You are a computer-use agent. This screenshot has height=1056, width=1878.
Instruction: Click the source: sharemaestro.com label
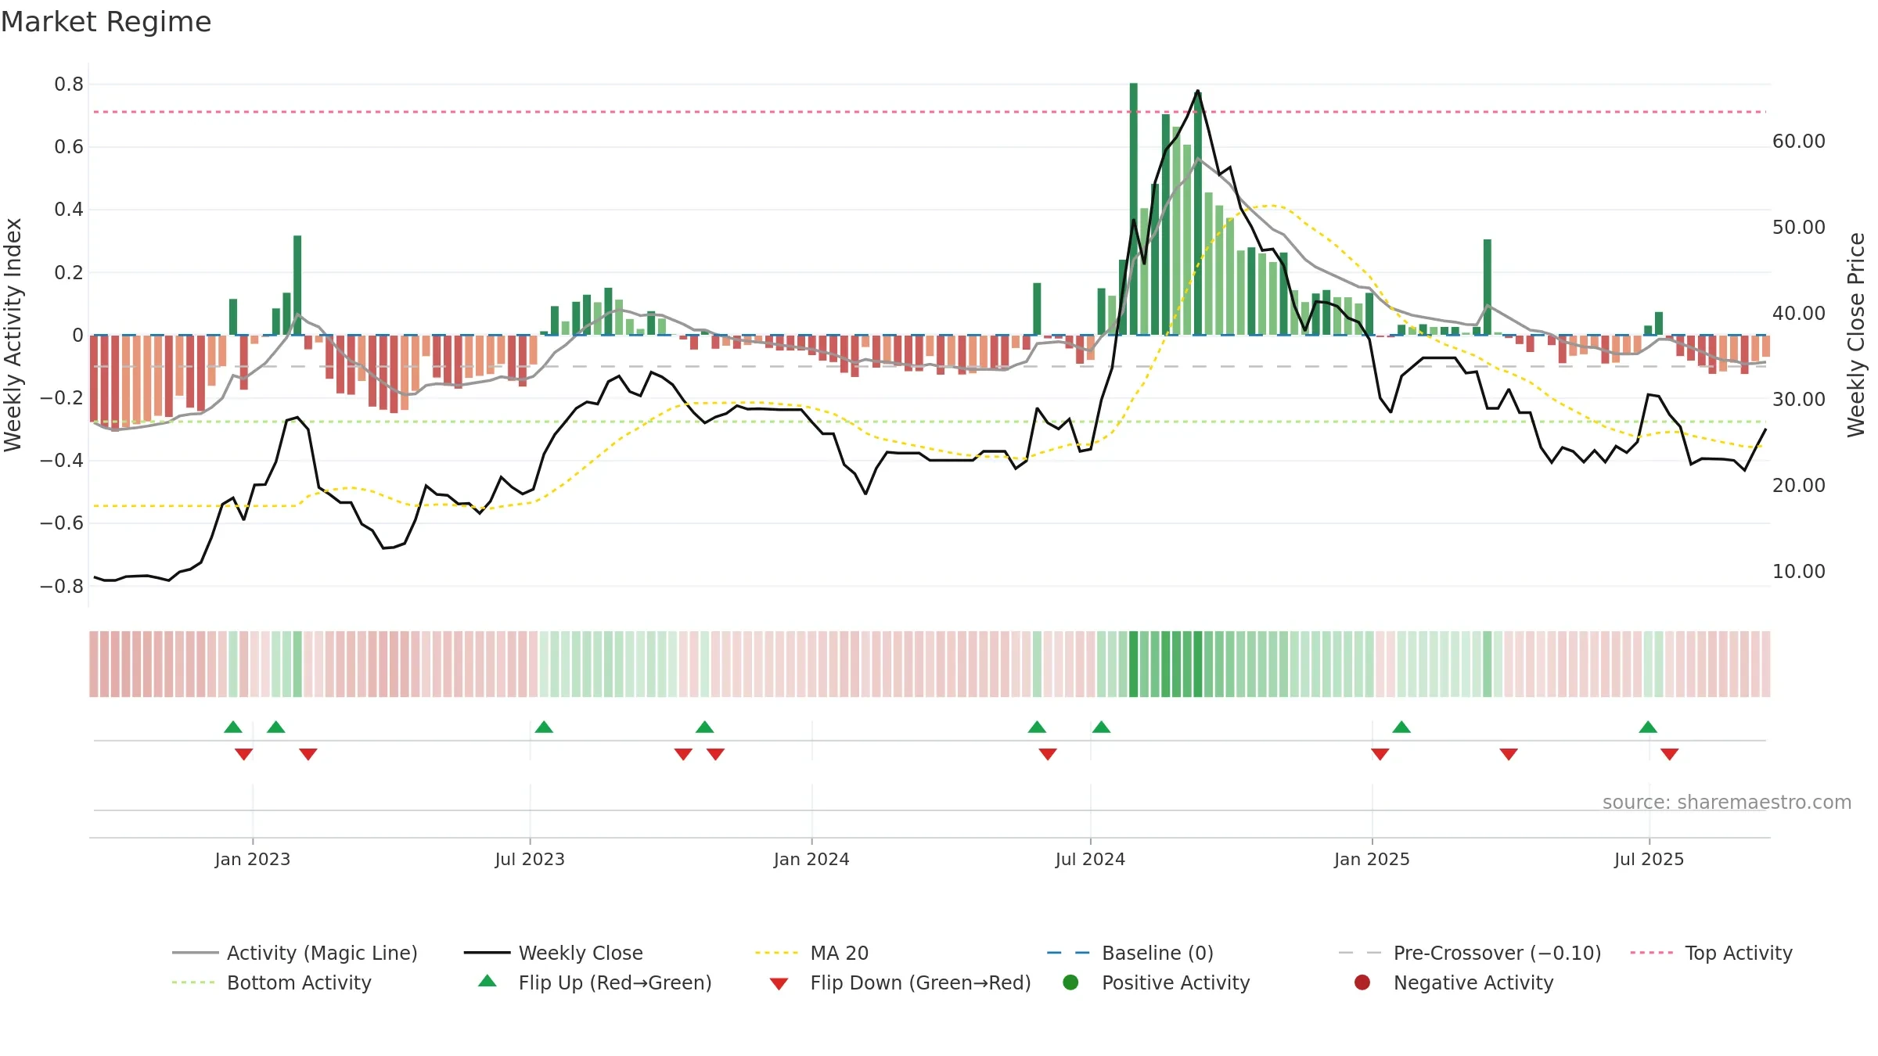(1727, 802)
